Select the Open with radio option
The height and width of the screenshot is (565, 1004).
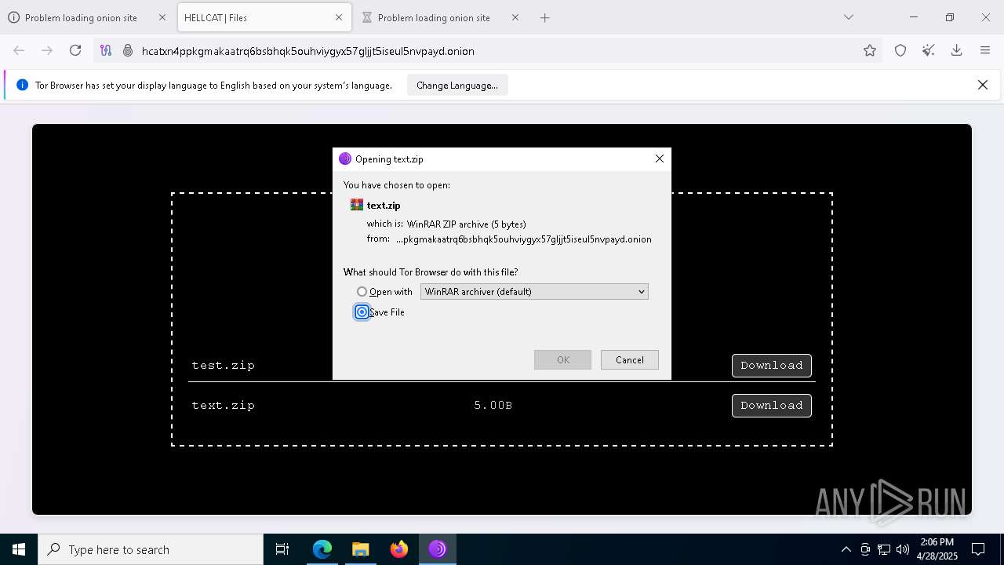[362, 292]
